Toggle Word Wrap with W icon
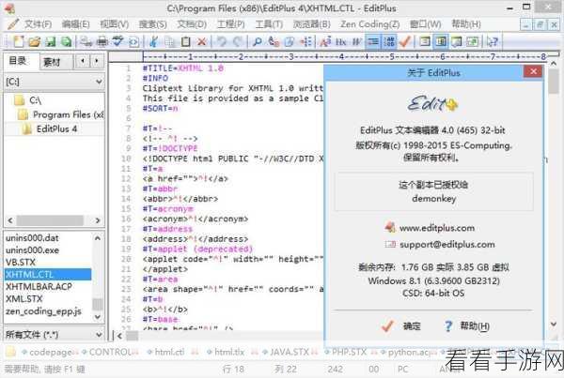 pos(356,41)
